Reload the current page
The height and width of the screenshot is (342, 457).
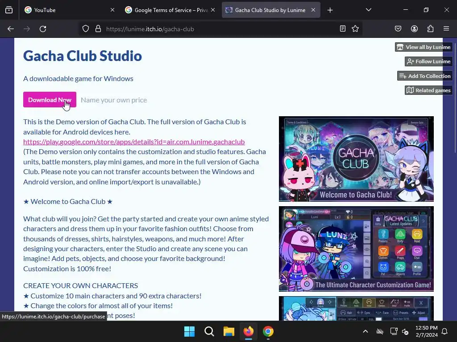43,29
